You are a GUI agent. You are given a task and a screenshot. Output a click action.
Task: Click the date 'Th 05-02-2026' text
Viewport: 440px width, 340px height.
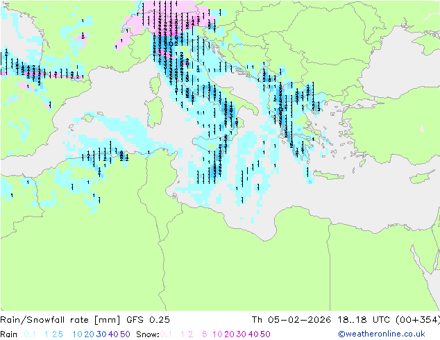click(x=291, y=320)
